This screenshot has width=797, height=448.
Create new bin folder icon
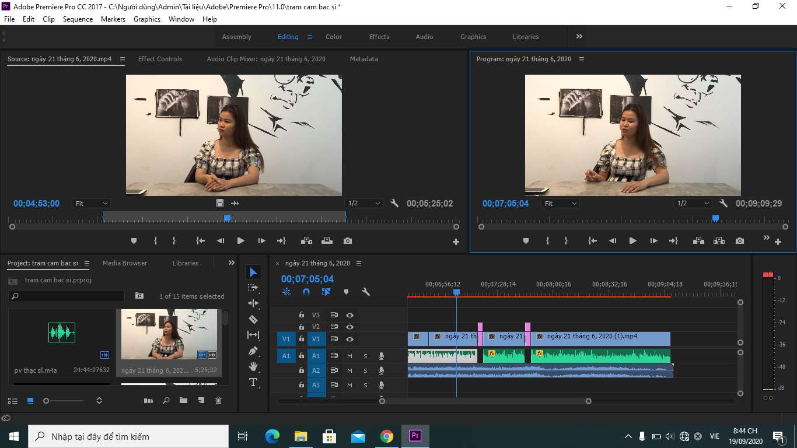183,401
